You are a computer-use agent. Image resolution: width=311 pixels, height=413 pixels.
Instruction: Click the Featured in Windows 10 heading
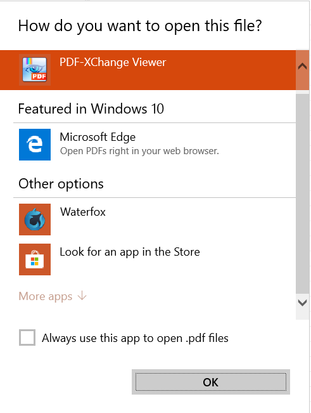tap(91, 108)
